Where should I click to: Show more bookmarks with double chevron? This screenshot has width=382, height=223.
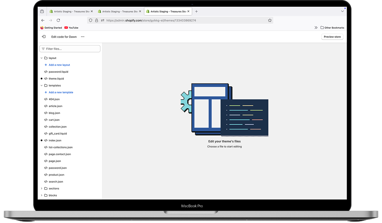coord(316,28)
